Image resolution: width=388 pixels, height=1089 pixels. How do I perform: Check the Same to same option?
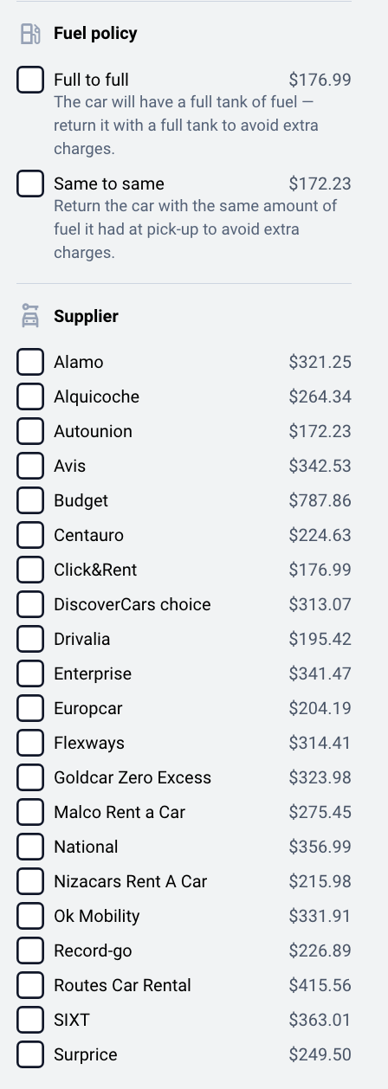30,184
